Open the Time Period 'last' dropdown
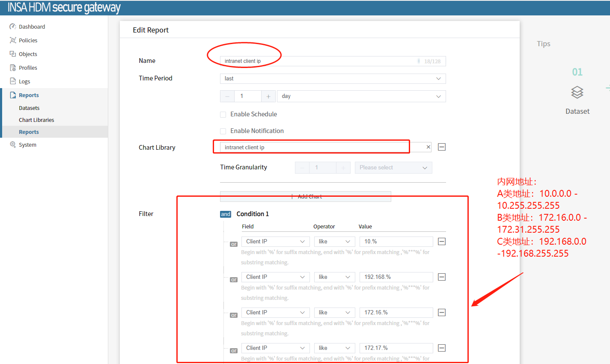Viewport: 610px width, 364px height. (333, 79)
